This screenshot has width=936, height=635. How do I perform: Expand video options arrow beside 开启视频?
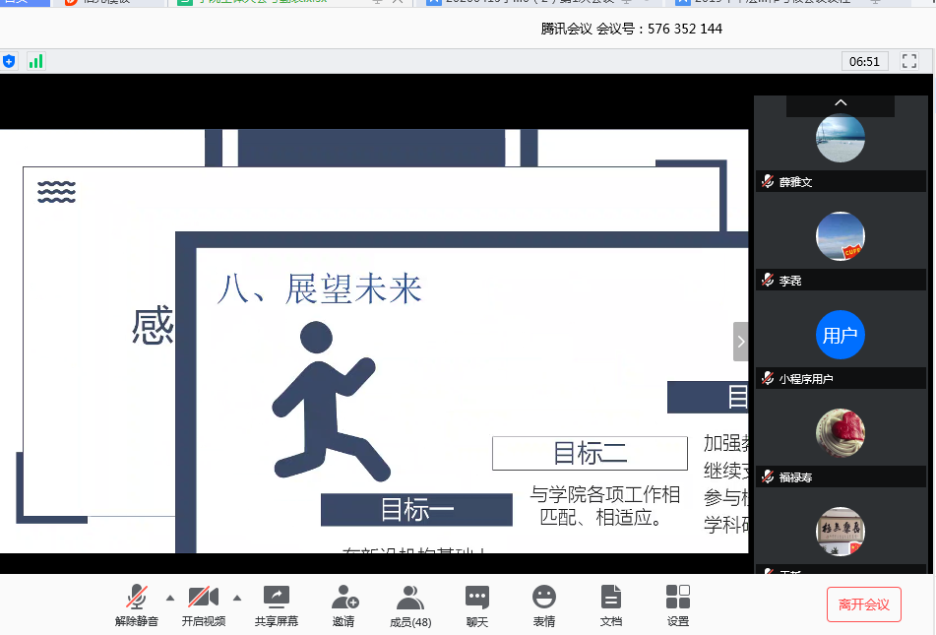click(236, 598)
